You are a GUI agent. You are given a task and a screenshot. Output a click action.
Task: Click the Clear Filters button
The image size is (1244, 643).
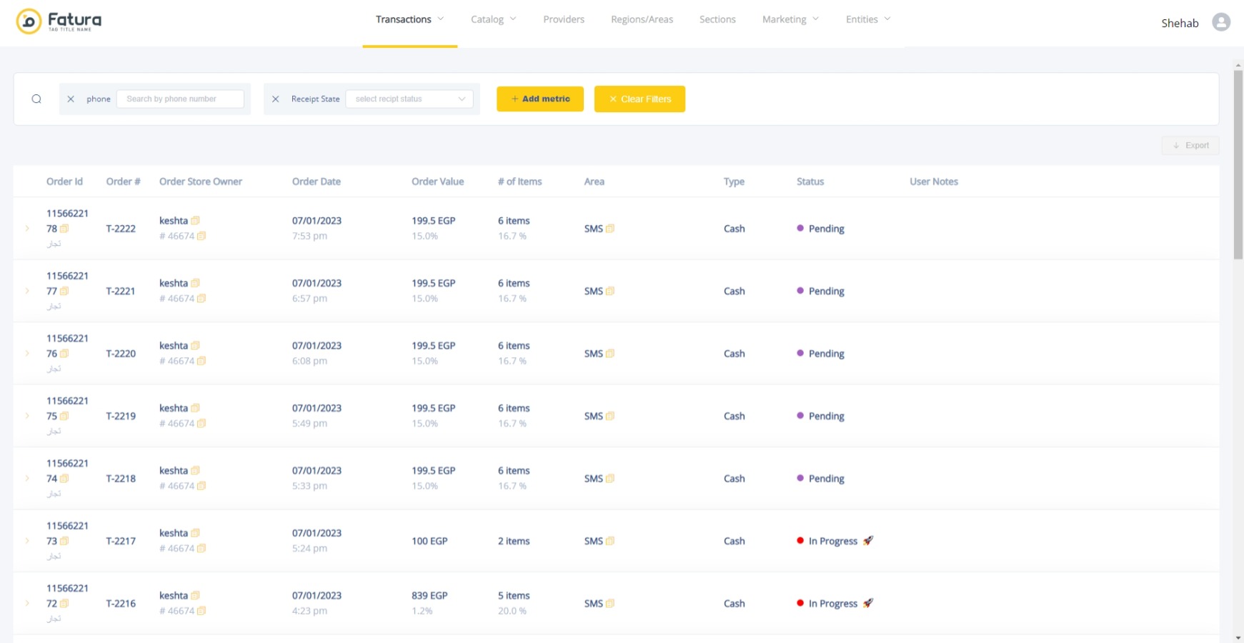(x=640, y=99)
